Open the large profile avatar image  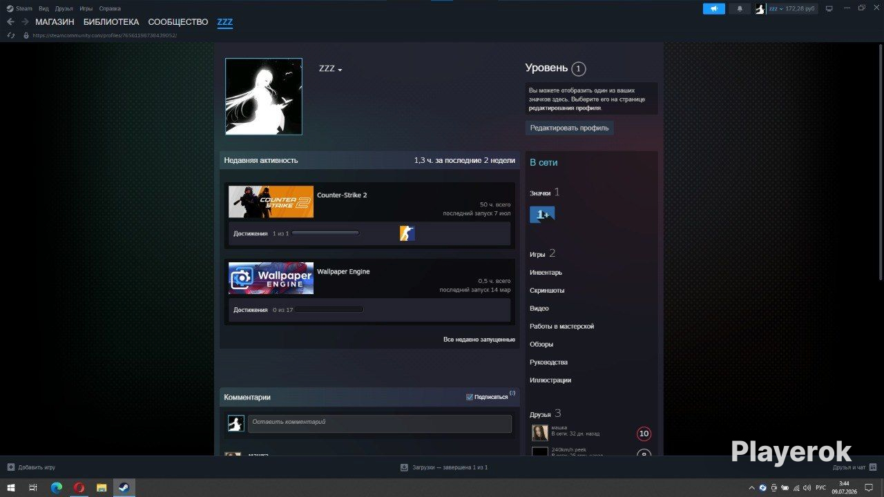[264, 97]
